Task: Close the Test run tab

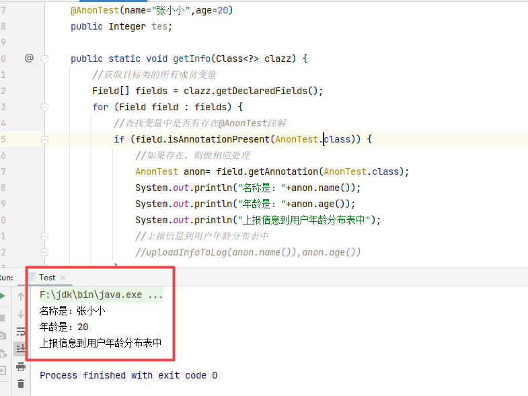Action: (x=63, y=278)
